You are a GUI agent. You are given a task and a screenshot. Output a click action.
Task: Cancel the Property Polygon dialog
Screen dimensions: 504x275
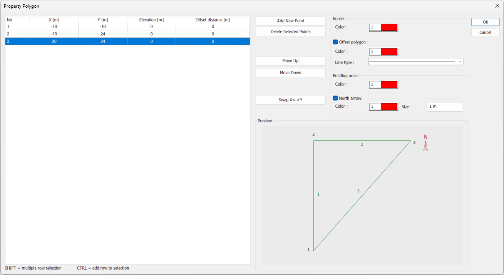485,32
